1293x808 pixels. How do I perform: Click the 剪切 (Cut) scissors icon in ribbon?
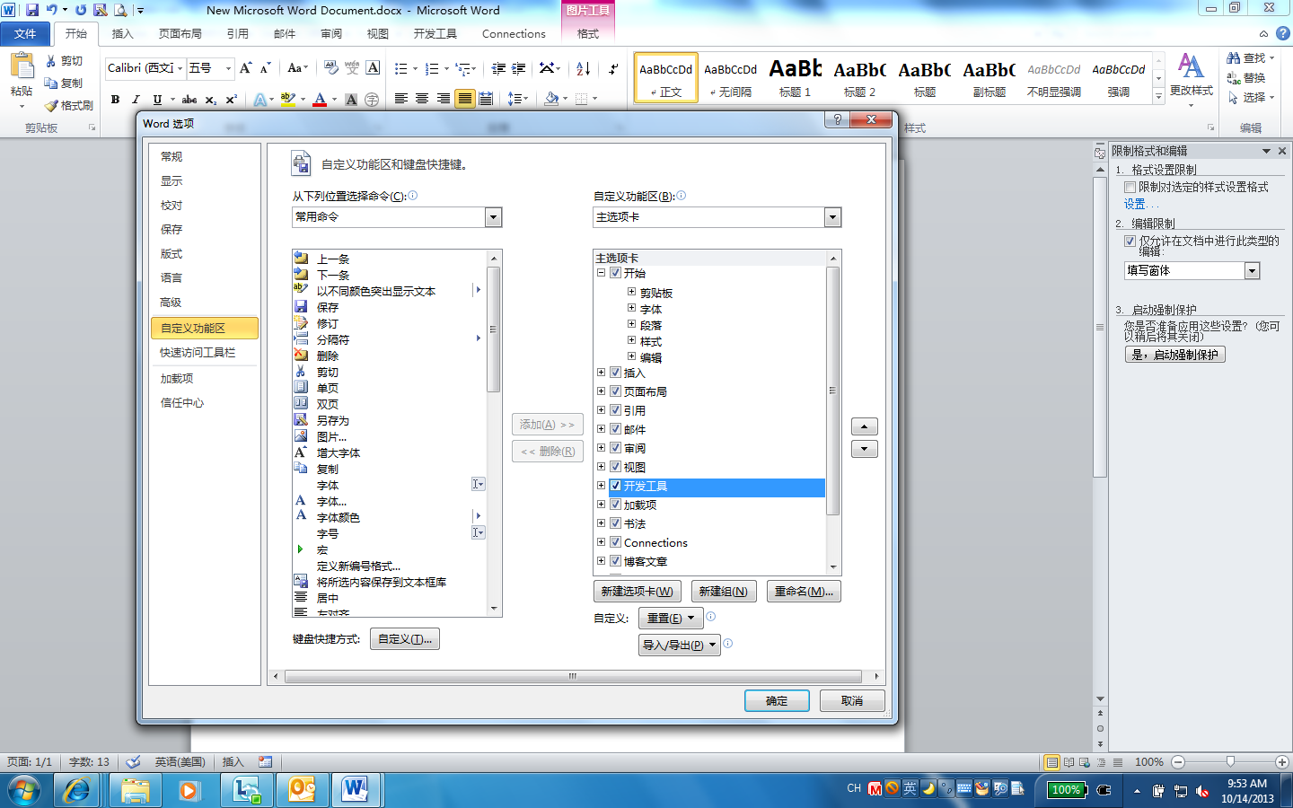point(51,61)
